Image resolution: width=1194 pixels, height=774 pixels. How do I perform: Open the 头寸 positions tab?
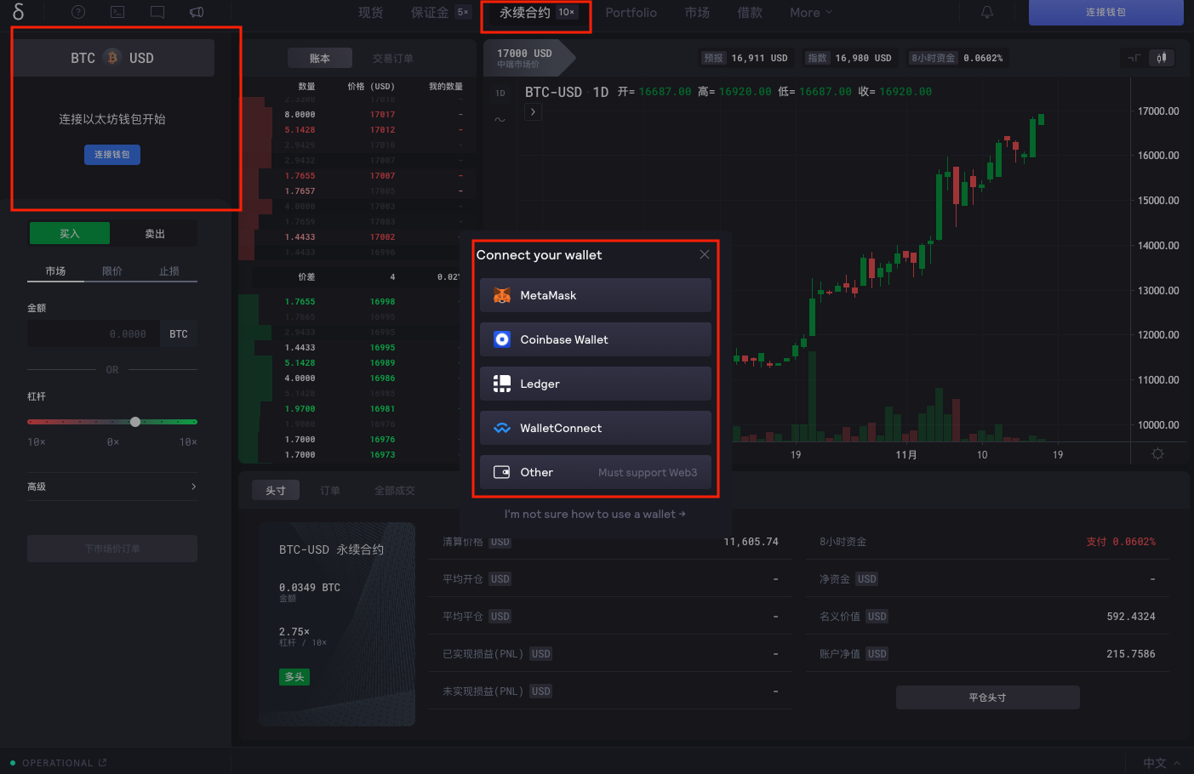(x=276, y=491)
